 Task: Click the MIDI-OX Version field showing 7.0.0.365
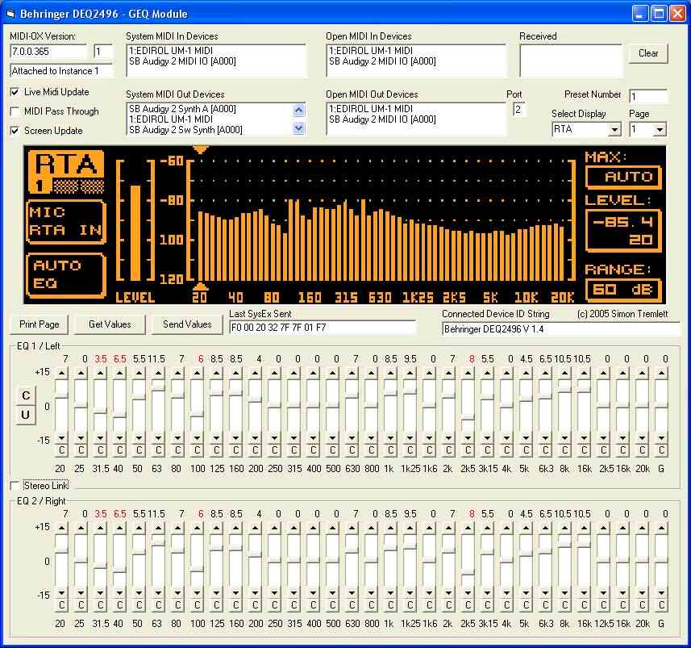coord(48,51)
